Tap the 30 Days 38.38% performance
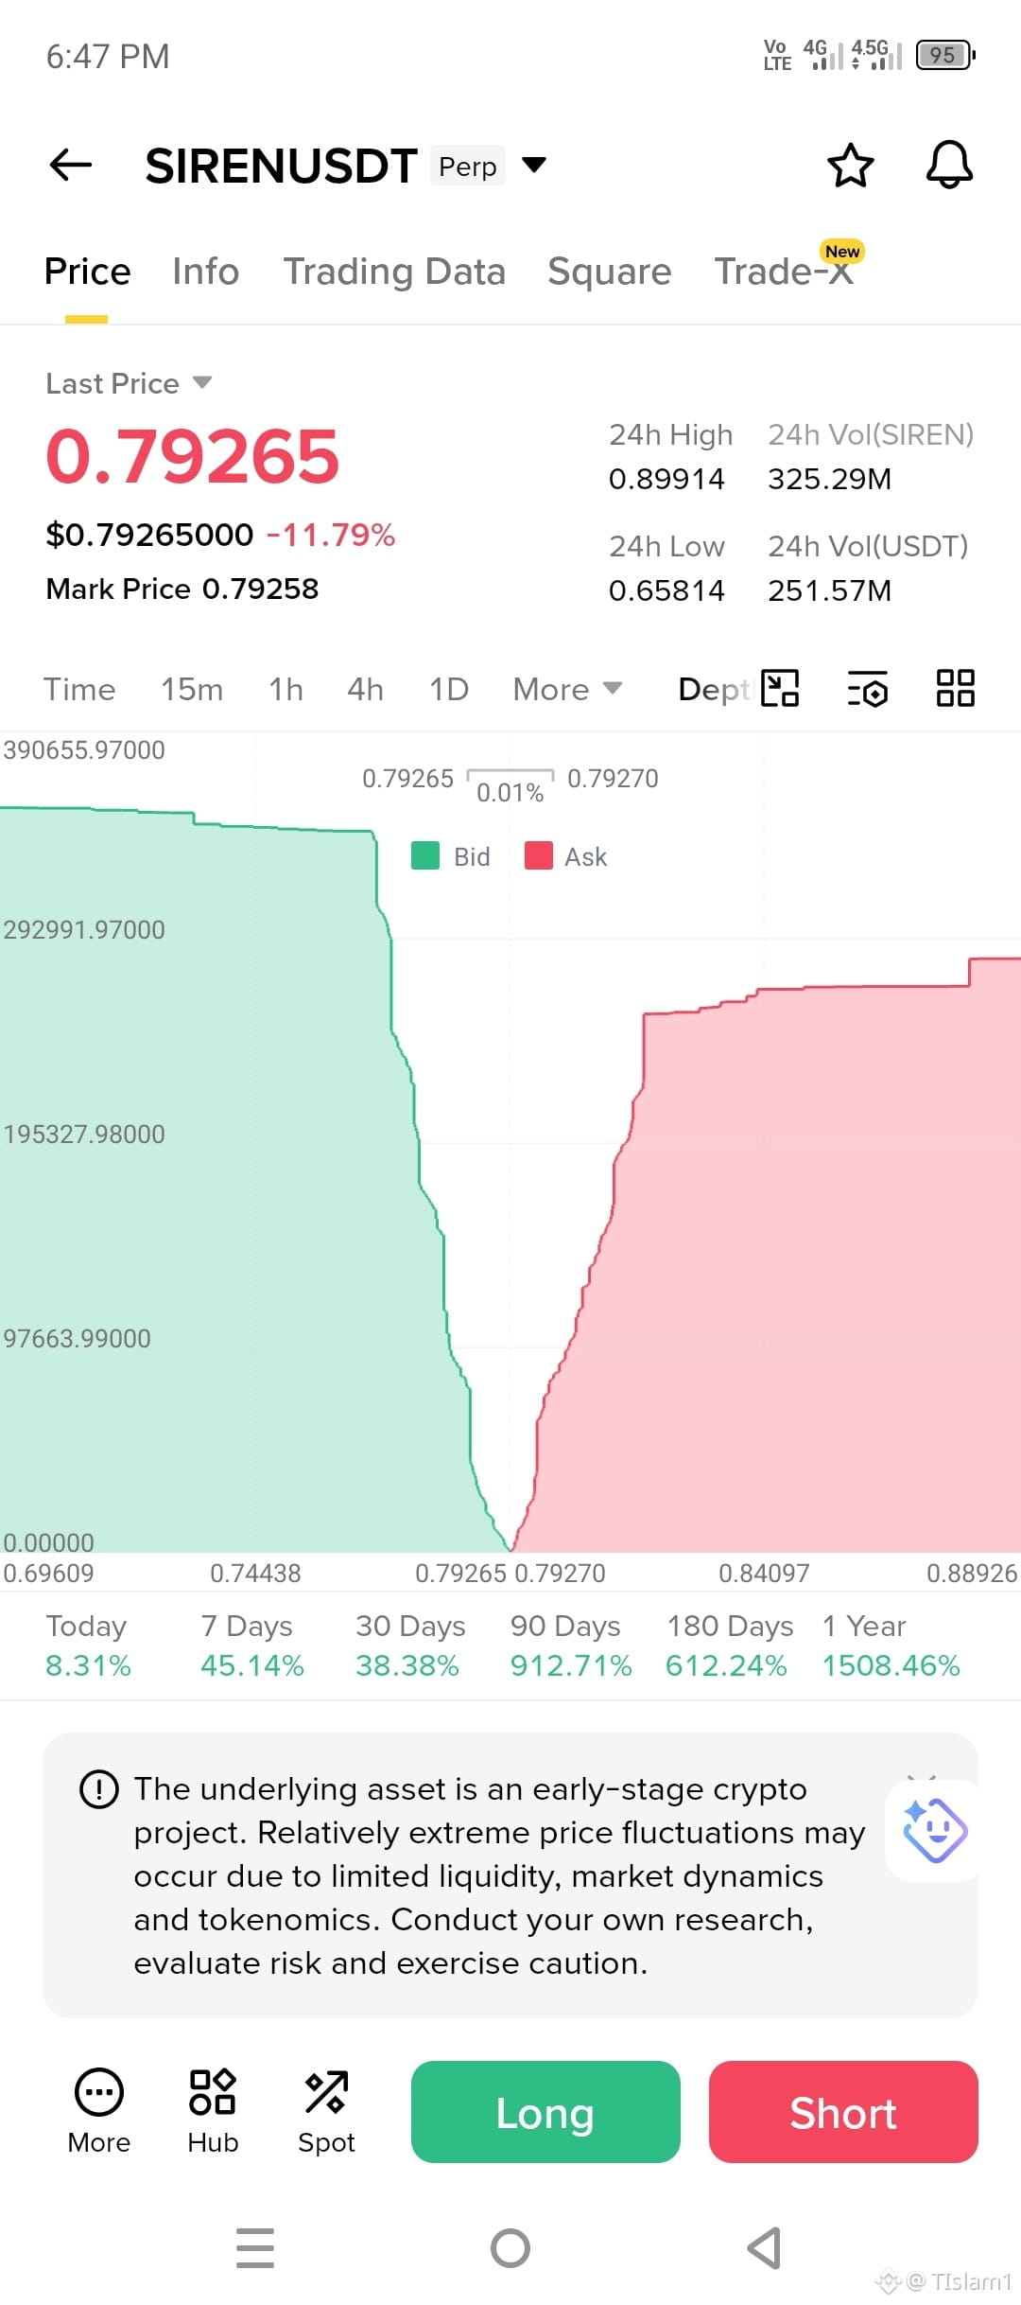1021x2305 pixels. click(410, 1645)
